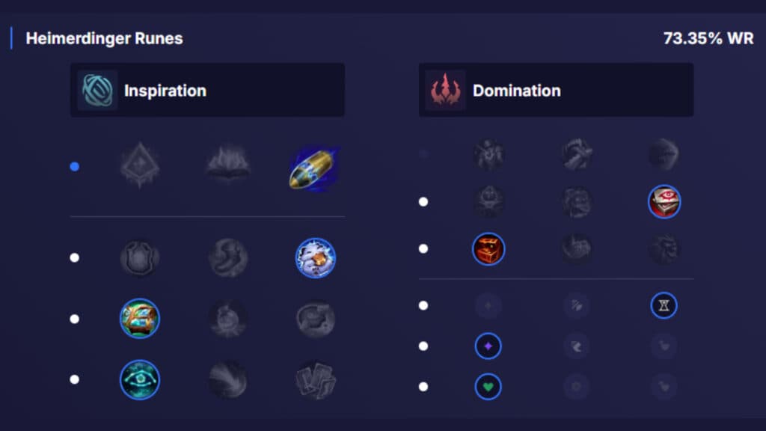766x431 pixels.
Task: Select the Dark Harvest keystone
Action: tap(576, 153)
